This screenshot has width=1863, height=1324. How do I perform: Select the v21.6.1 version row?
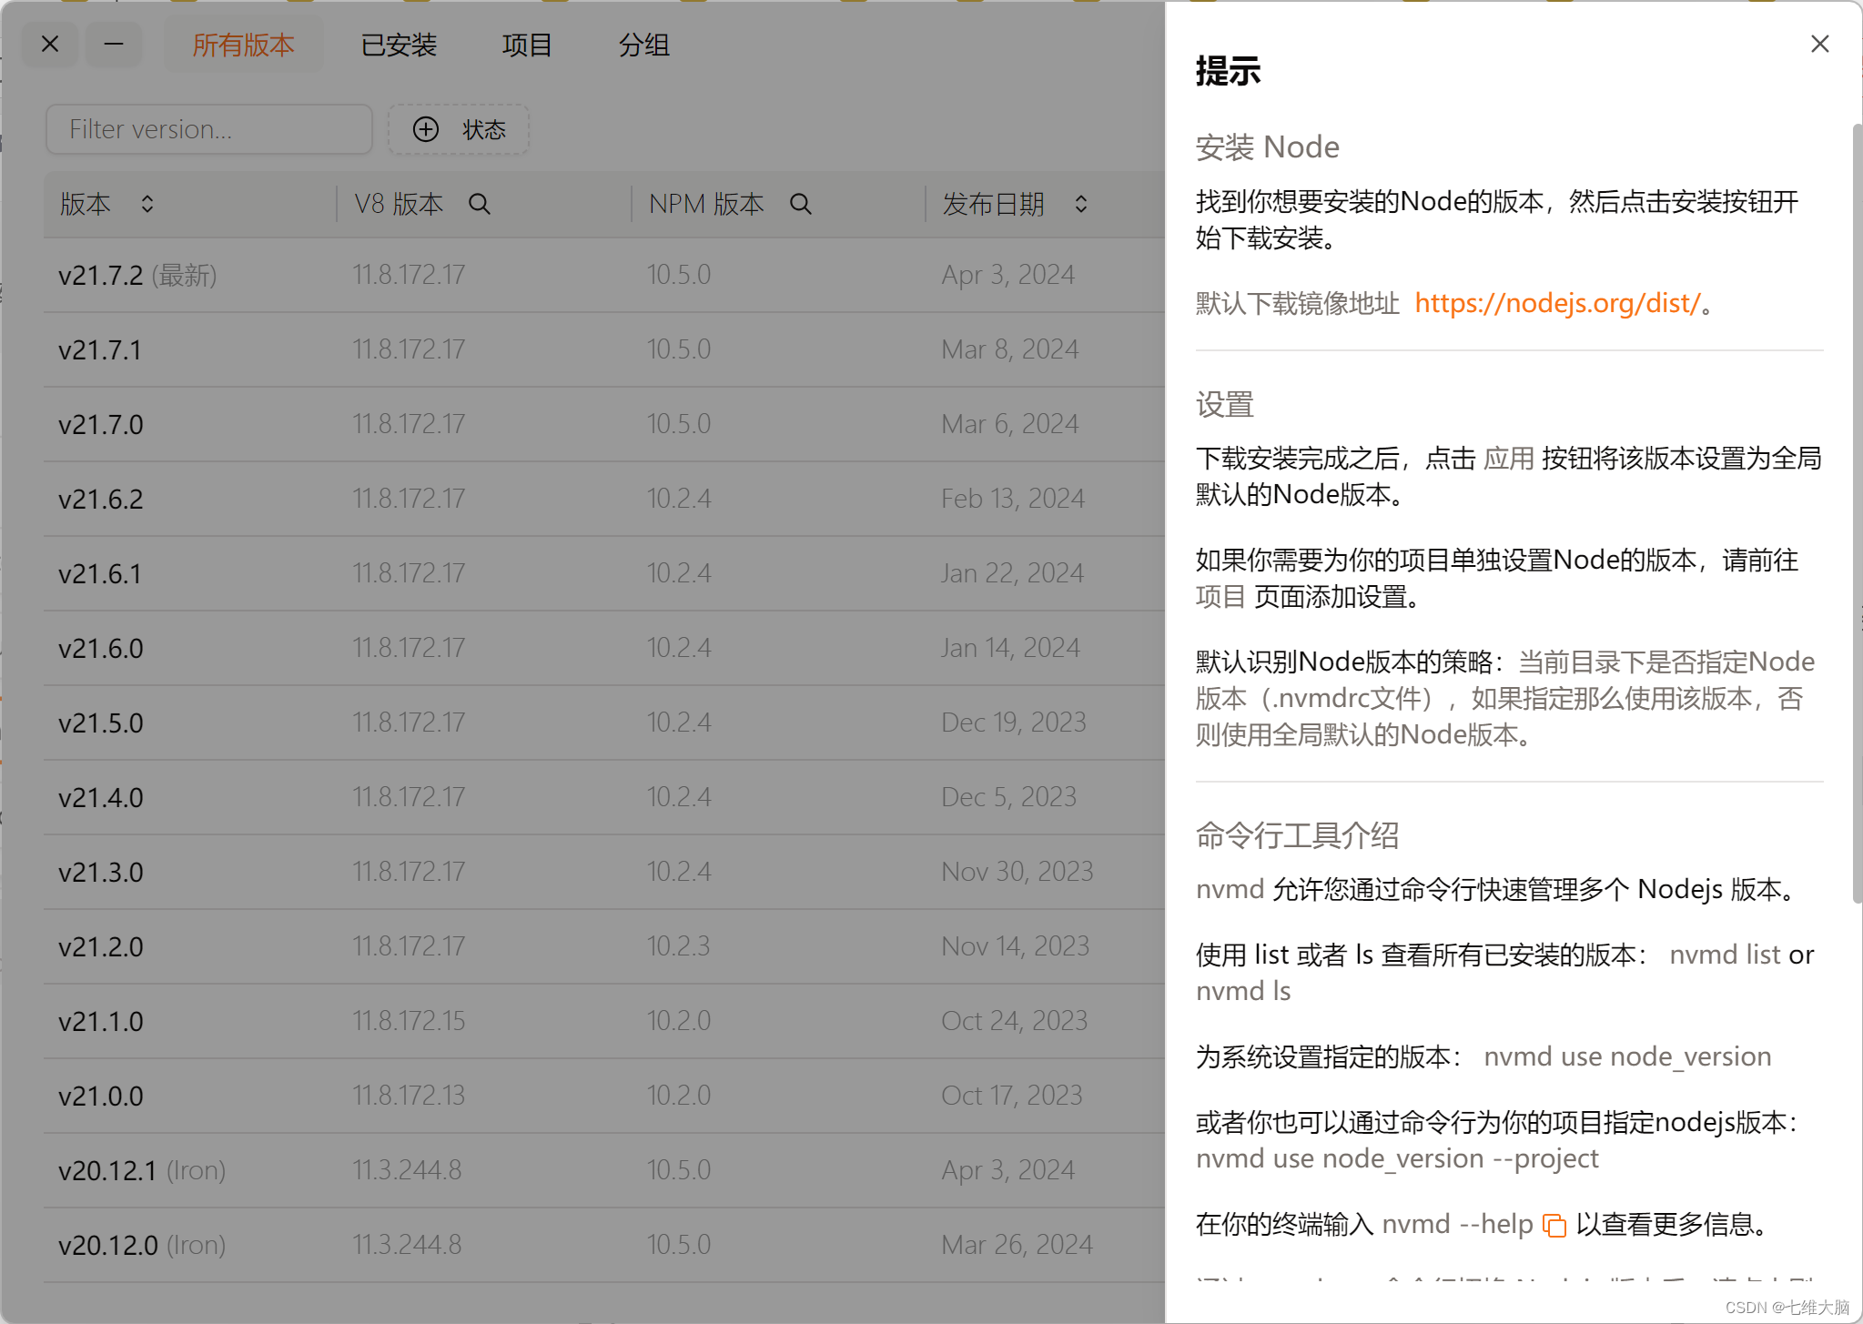[604, 573]
